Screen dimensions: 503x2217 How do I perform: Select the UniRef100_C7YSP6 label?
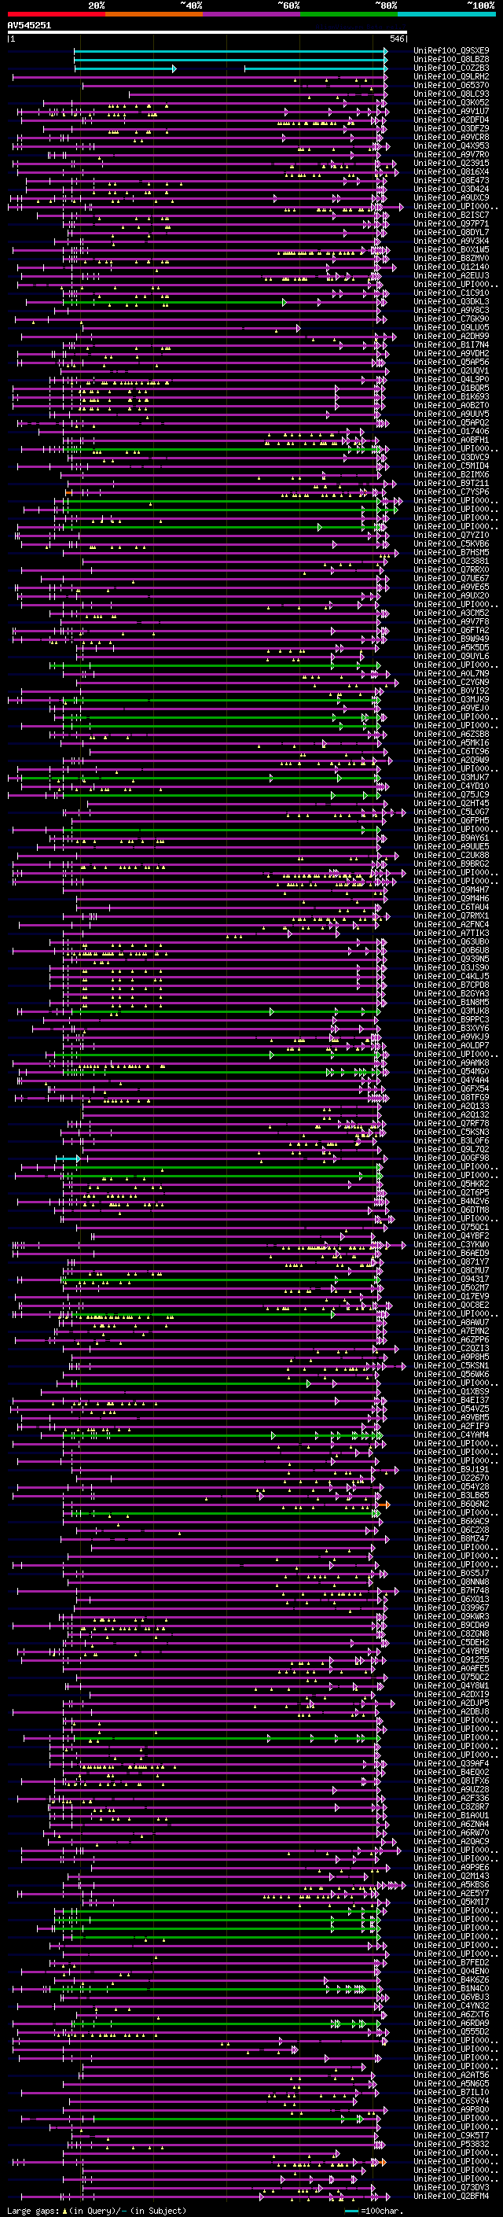pos(451,492)
